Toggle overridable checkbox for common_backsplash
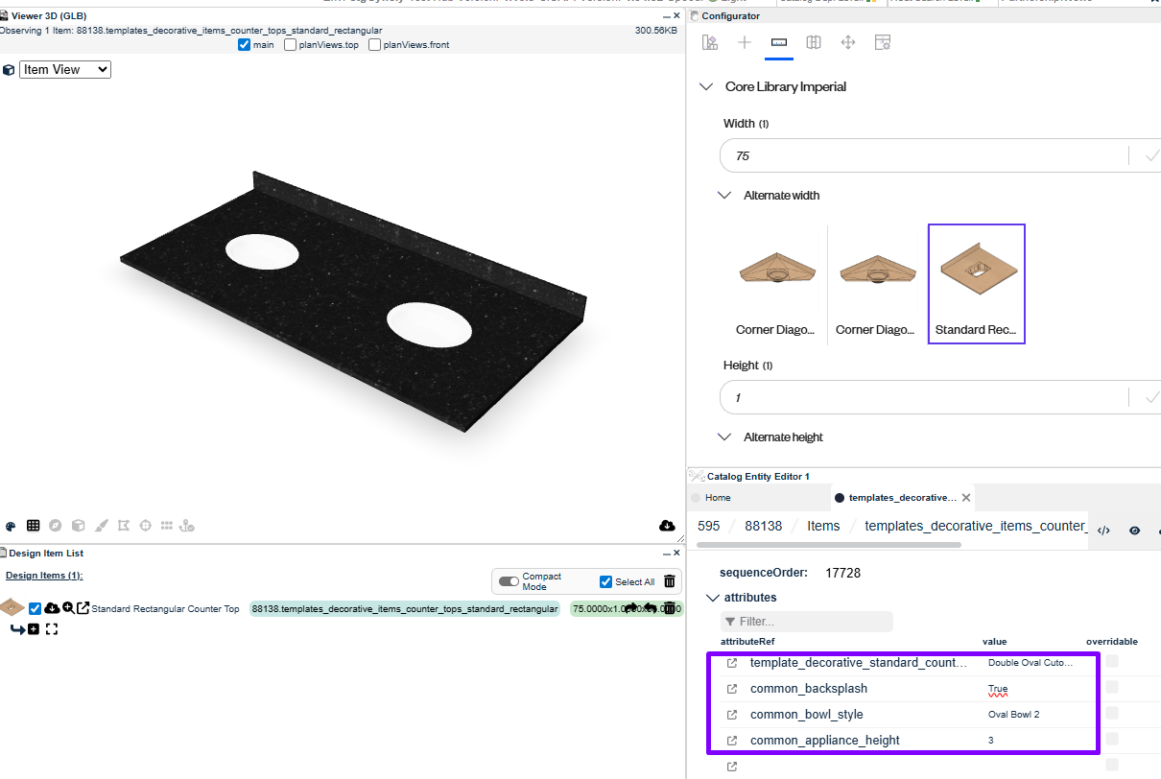The width and height of the screenshot is (1161, 779). [x=1111, y=687]
